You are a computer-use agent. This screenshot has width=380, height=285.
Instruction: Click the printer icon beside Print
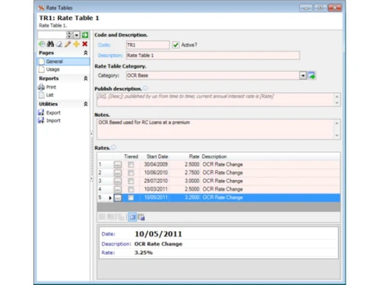[x=41, y=87]
